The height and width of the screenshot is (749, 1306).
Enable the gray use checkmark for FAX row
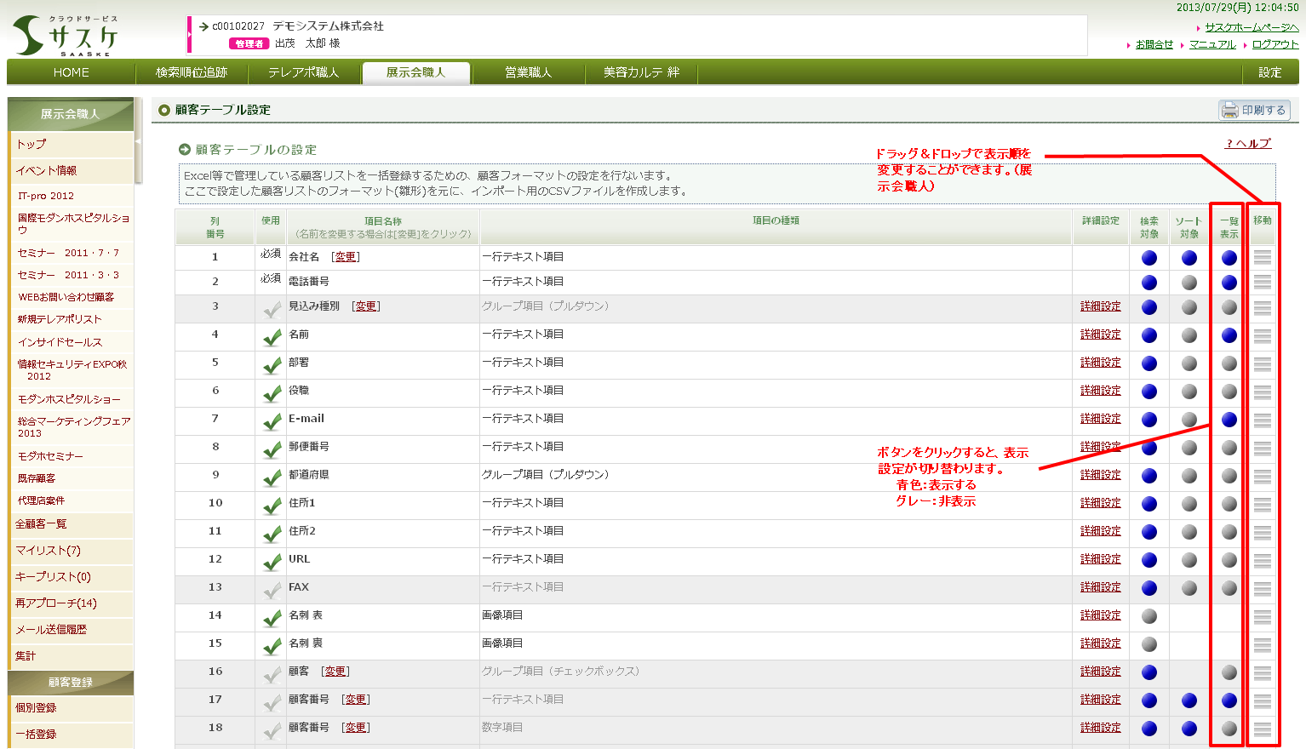pos(272,590)
